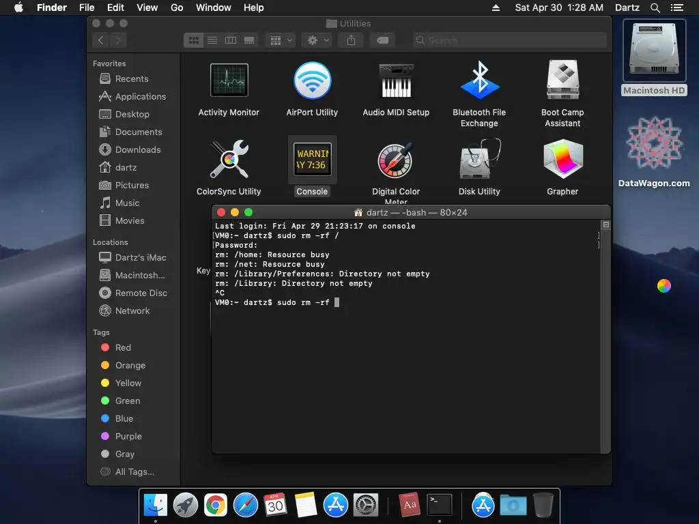Go forward in Finder window
This screenshot has height=524, width=699.
point(118,40)
